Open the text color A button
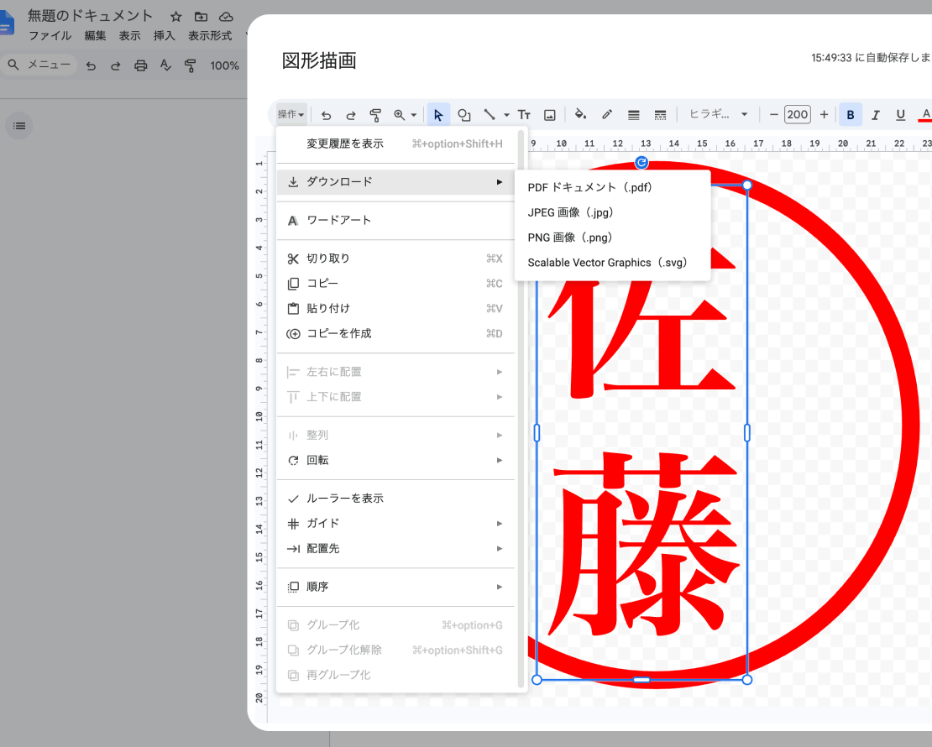 pyautogui.click(x=925, y=115)
